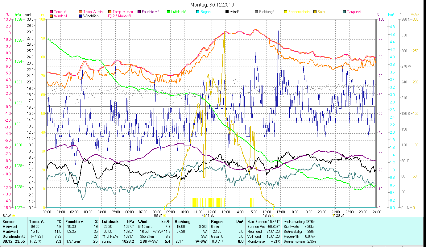
Task: Click the Max. Sonnen 15,441° entry
Action: [x=263, y=222]
